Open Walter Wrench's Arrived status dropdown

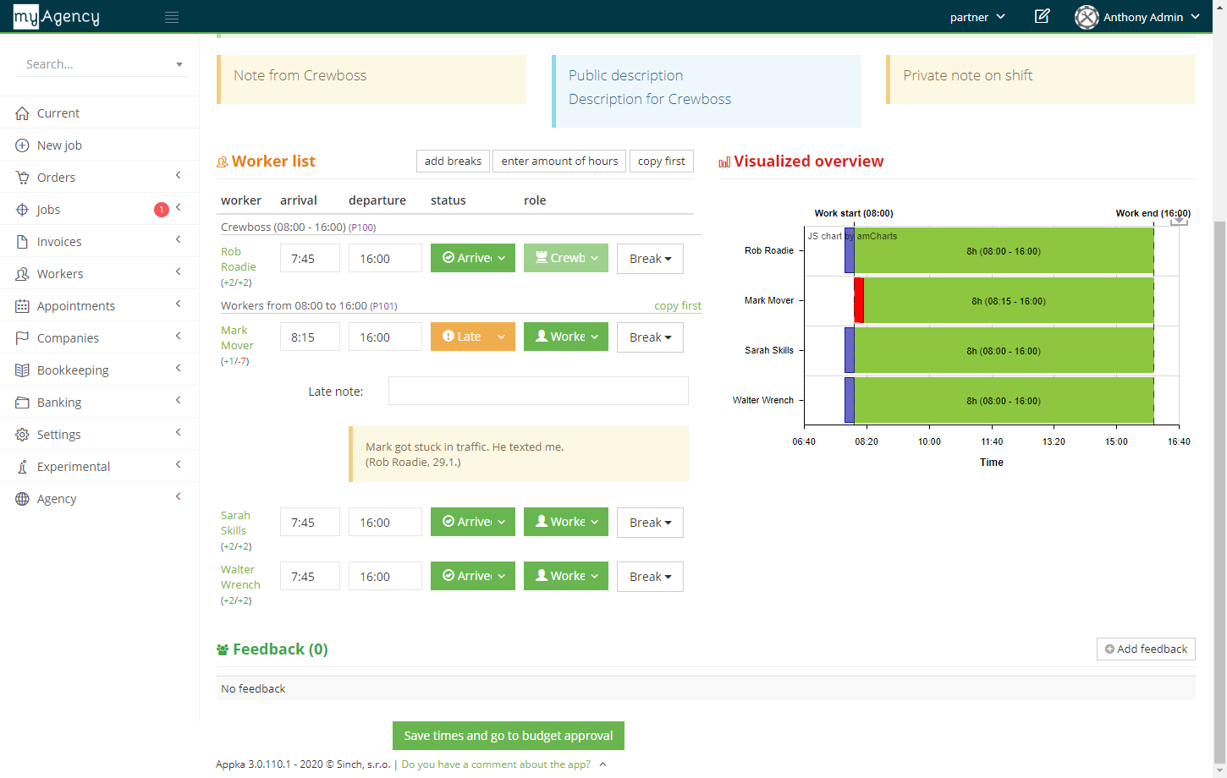[x=473, y=576]
